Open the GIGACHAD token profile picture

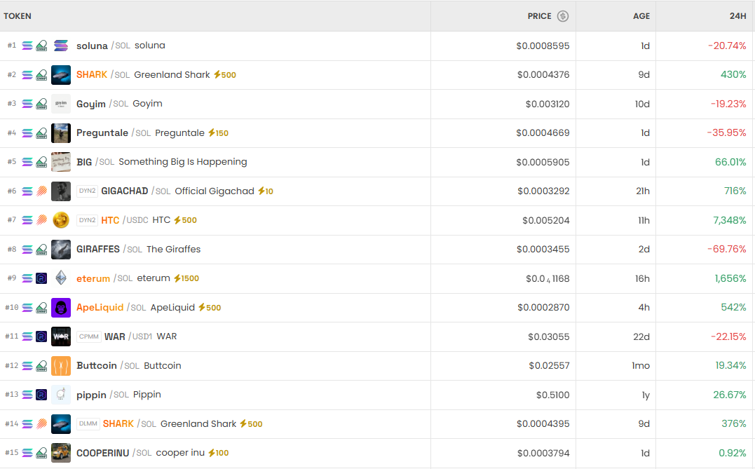61,191
